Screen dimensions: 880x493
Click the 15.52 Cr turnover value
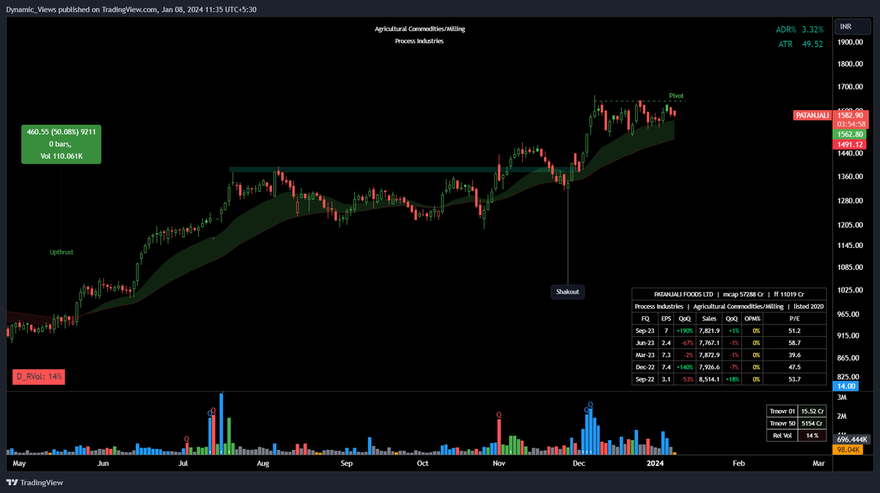click(x=813, y=412)
